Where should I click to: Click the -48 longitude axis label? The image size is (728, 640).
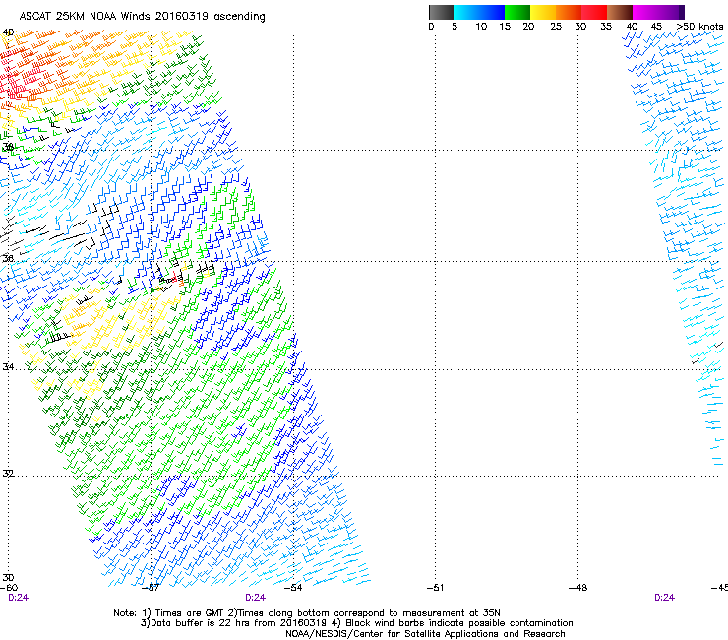pos(577,588)
